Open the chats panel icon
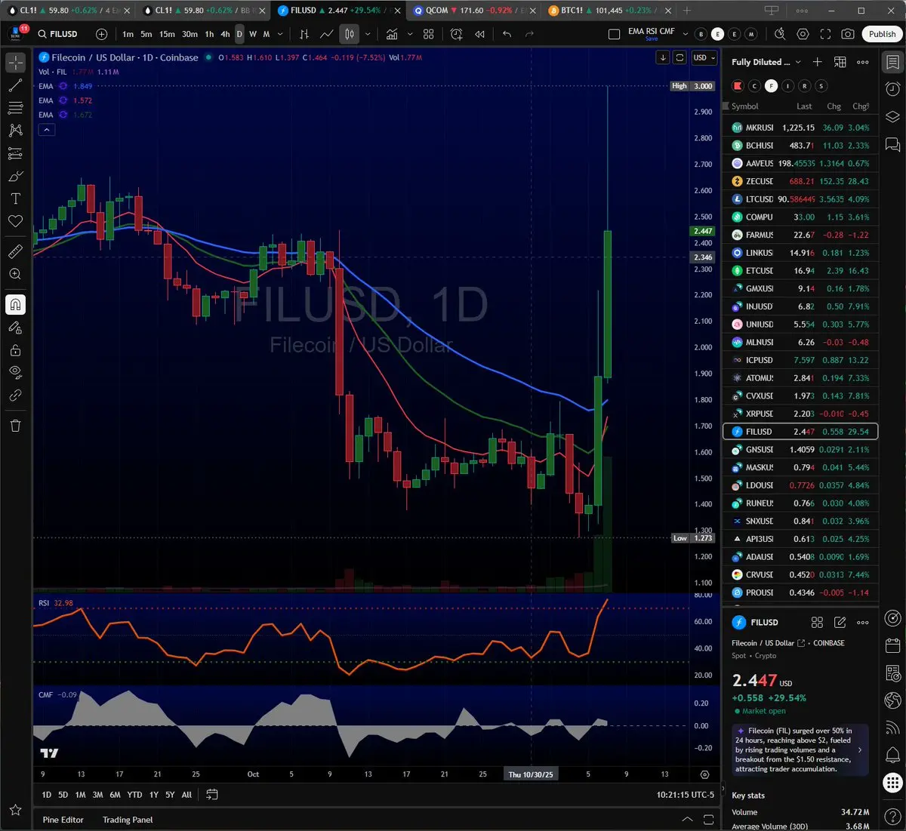 892,144
